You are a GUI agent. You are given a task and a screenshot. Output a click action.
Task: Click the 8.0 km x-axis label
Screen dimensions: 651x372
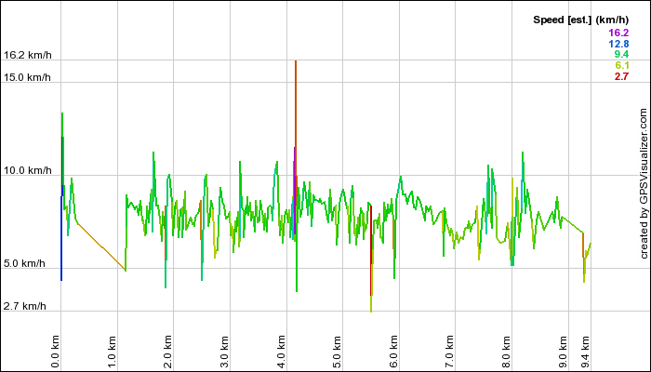coord(506,352)
